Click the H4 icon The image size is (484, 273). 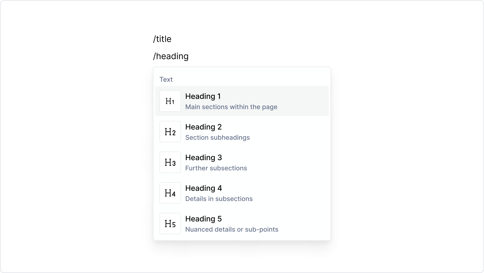170,193
